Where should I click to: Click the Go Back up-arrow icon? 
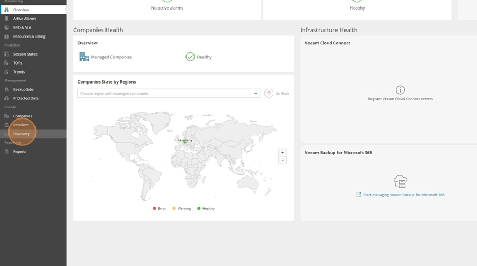269,93
